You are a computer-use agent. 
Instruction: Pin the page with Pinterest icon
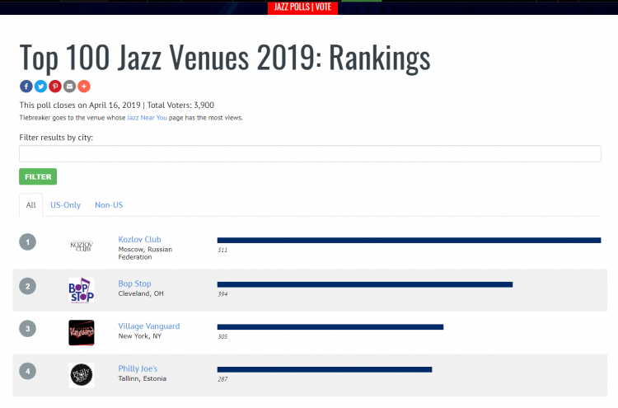(55, 87)
